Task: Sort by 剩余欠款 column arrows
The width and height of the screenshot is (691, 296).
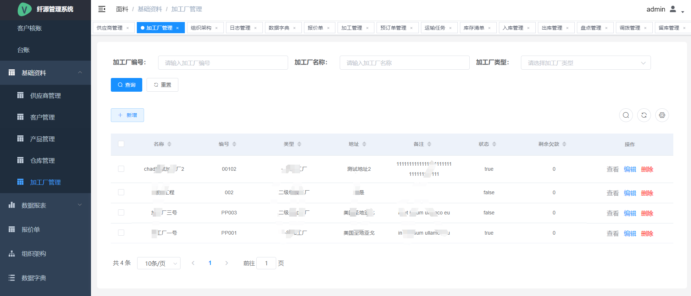Action: pyautogui.click(x=564, y=144)
